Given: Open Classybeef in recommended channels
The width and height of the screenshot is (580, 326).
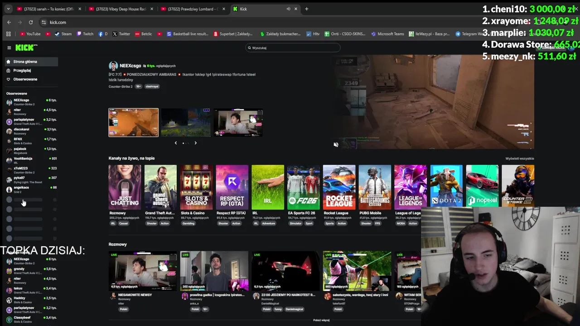Looking at the screenshot, I should pos(31,319).
